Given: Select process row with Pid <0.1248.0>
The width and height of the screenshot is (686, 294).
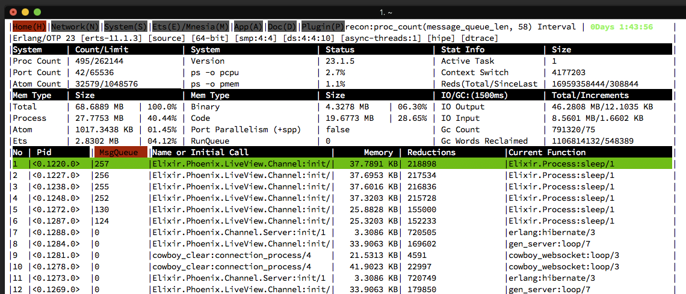Looking at the screenshot, I should click(343, 198).
